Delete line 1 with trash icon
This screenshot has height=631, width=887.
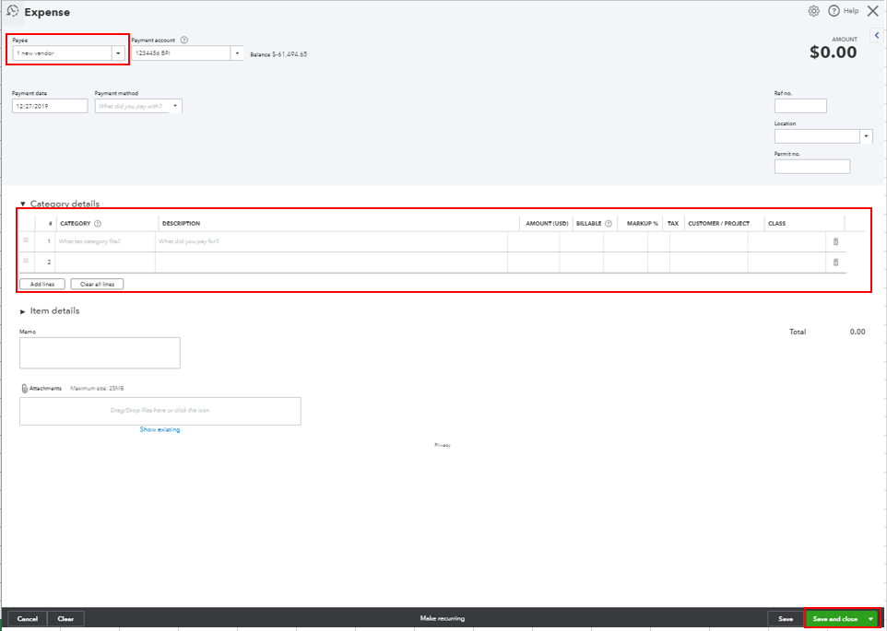835,241
